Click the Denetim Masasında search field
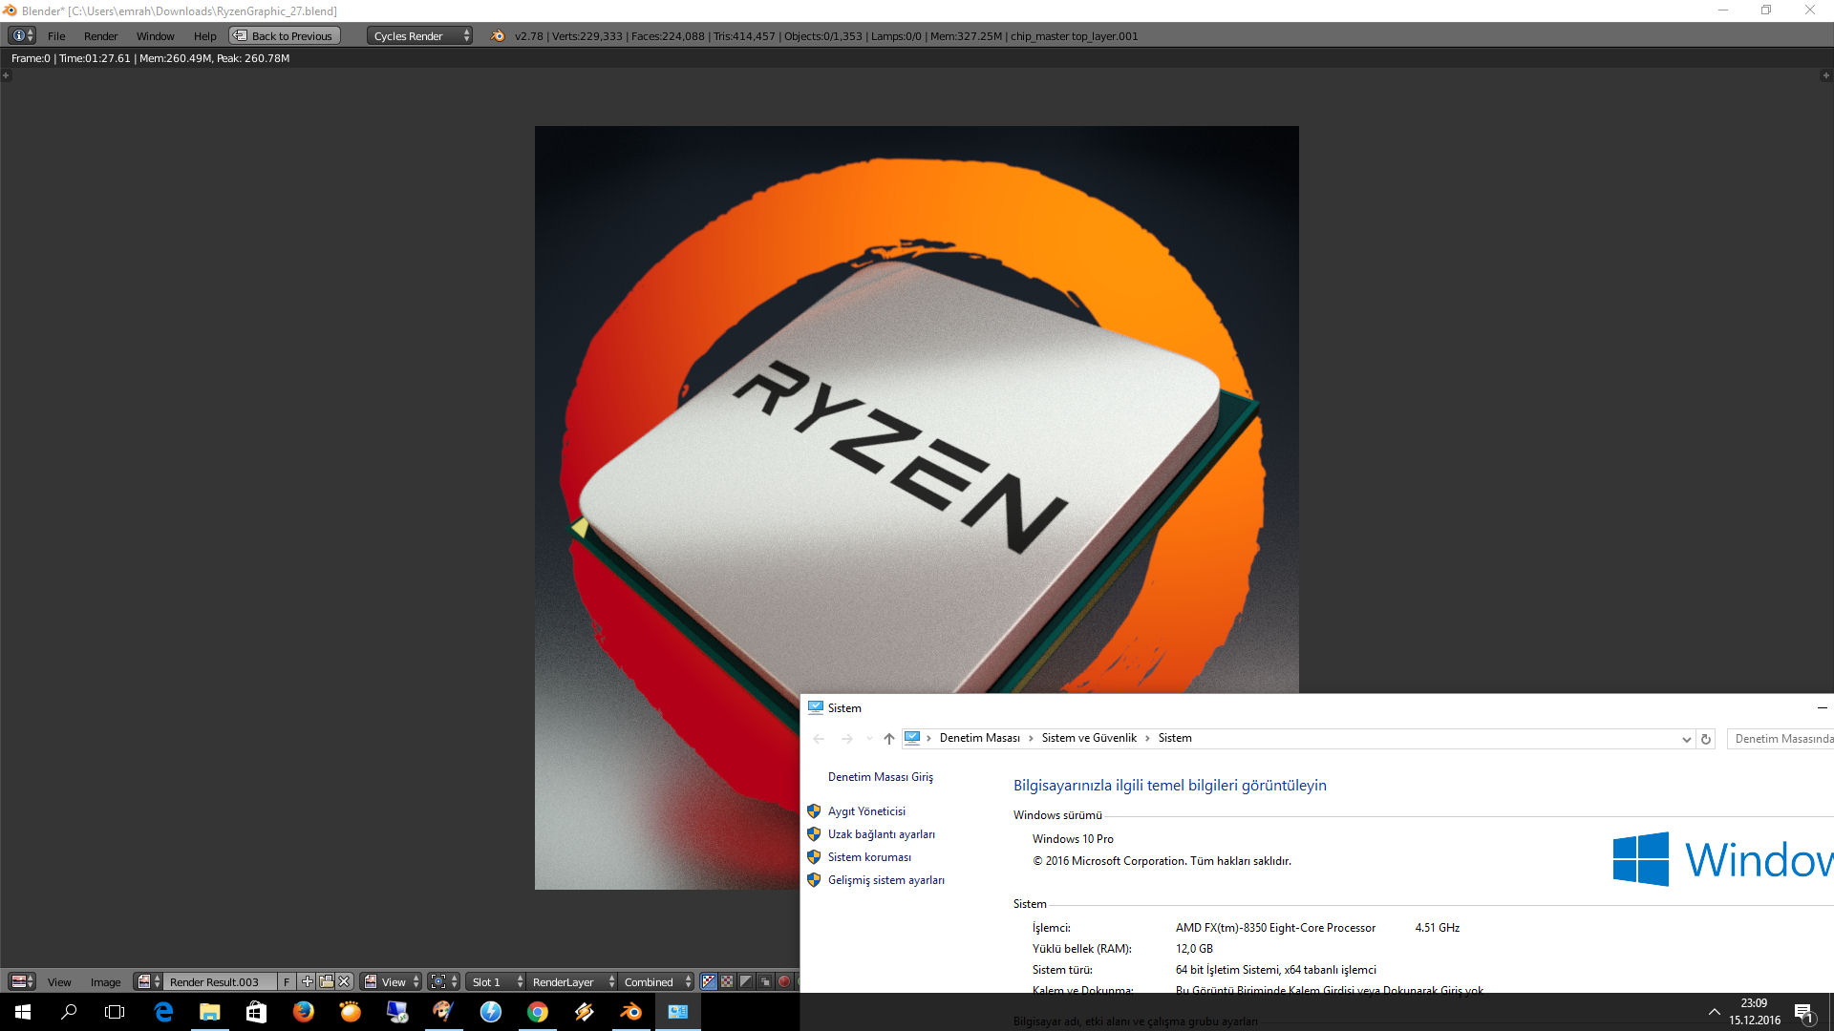 1781,739
